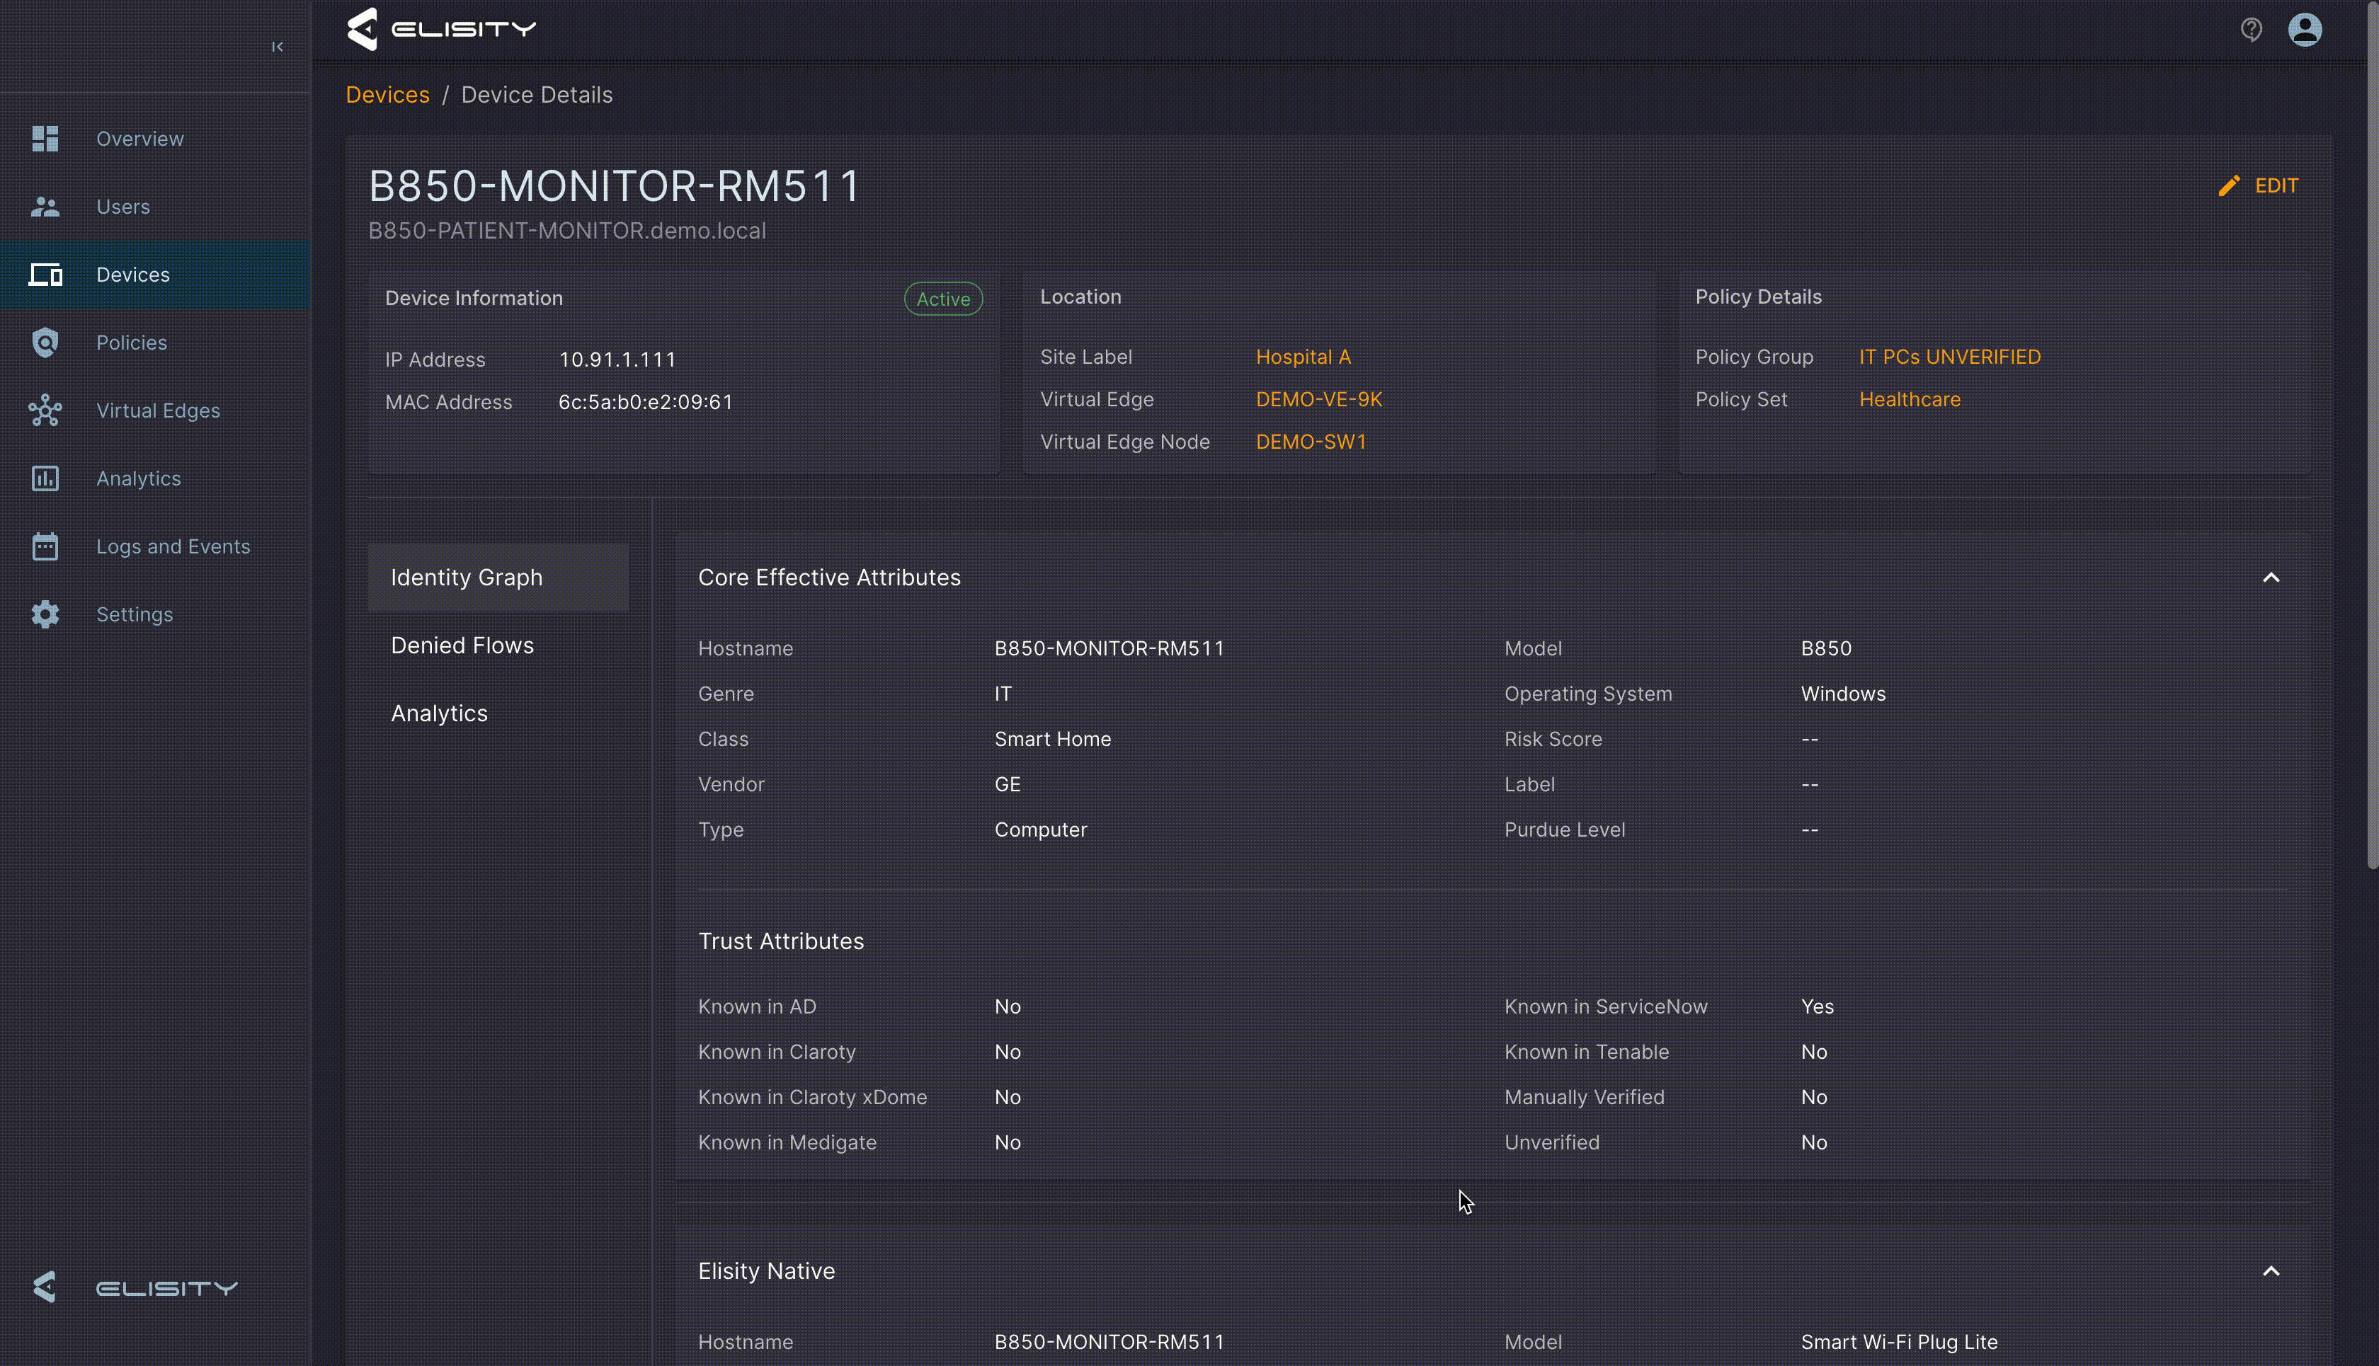2379x1366 pixels.
Task: Click the Users people icon
Action: [x=45, y=207]
